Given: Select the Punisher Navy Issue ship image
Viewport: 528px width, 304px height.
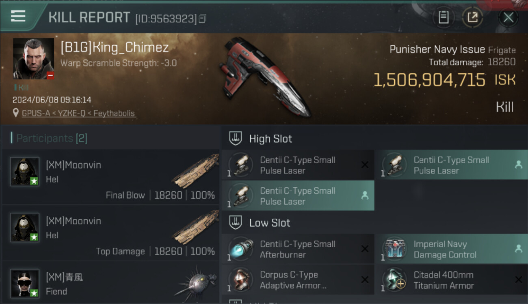Looking at the screenshot, I should (x=264, y=76).
